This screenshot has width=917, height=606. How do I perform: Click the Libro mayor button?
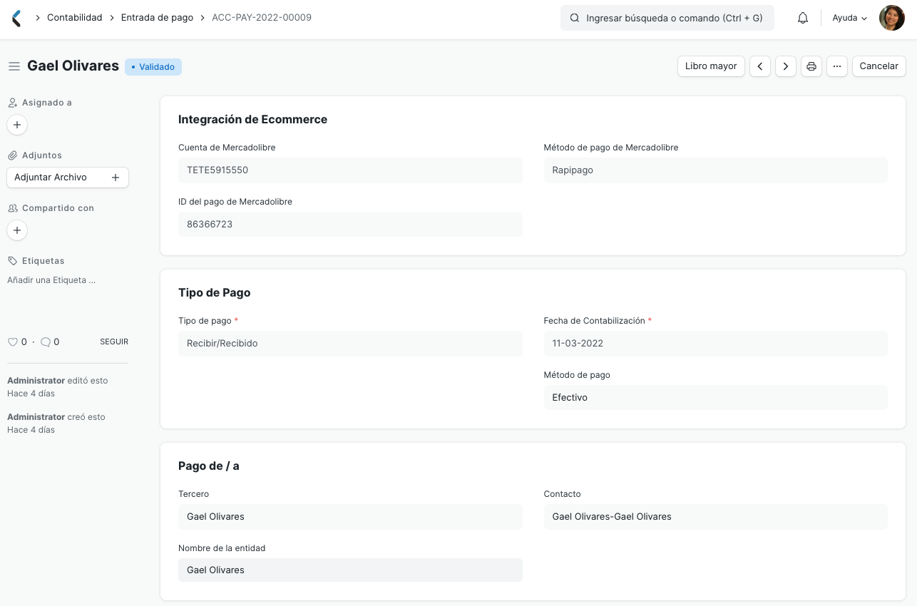pyautogui.click(x=711, y=66)
